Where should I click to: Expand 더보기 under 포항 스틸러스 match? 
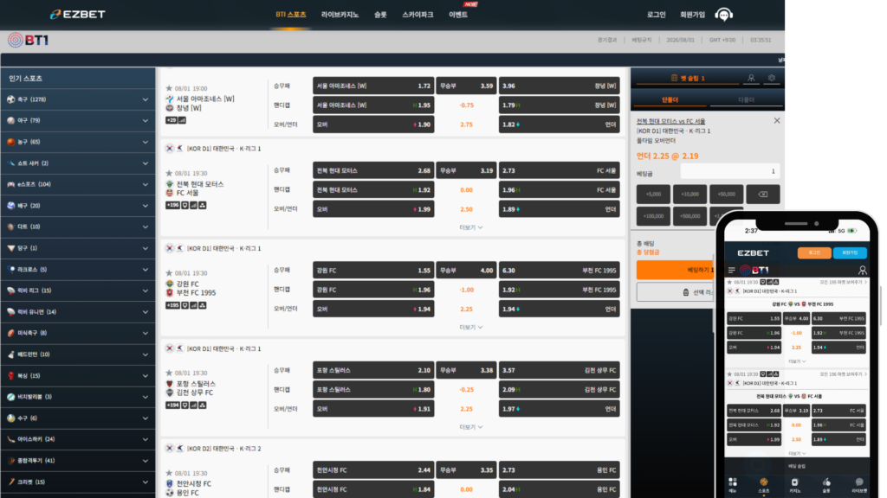point(471,427)
